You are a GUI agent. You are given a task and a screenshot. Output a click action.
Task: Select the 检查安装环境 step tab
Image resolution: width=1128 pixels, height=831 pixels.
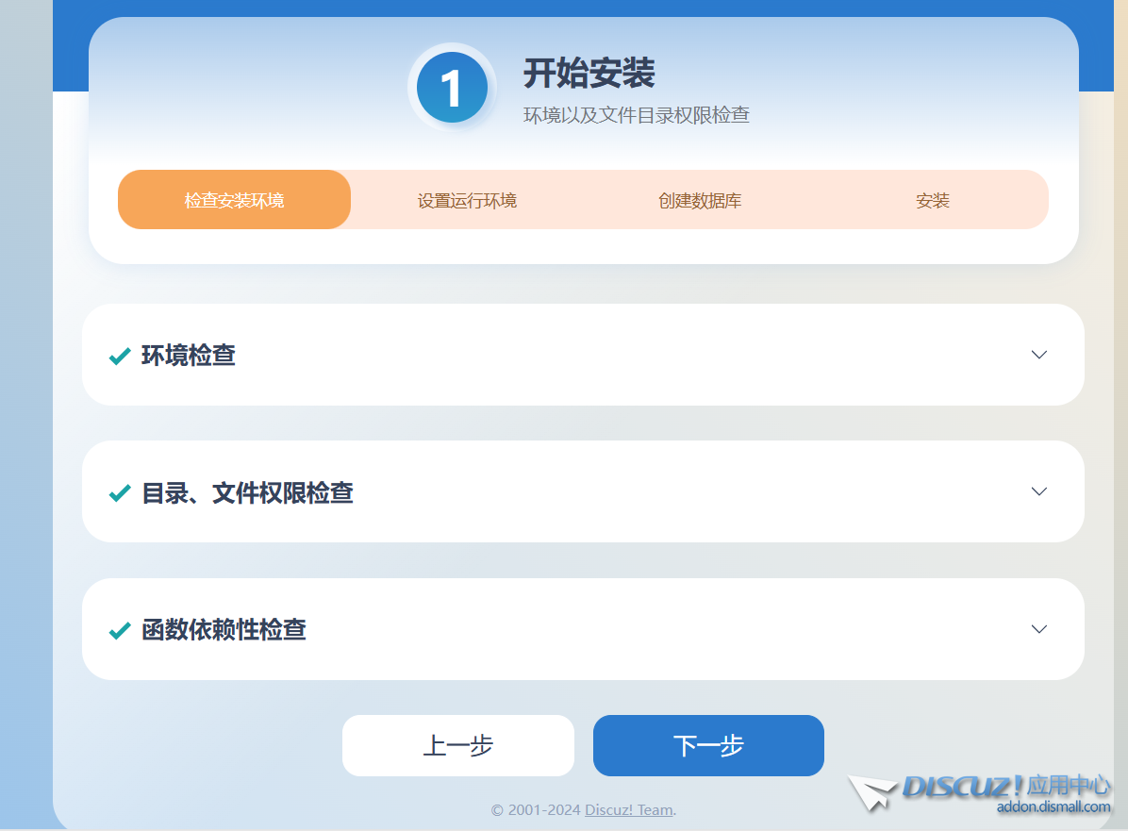tap(234, 200)
